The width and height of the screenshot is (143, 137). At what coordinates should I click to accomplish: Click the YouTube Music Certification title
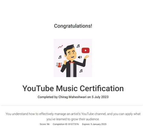[73, 88]
